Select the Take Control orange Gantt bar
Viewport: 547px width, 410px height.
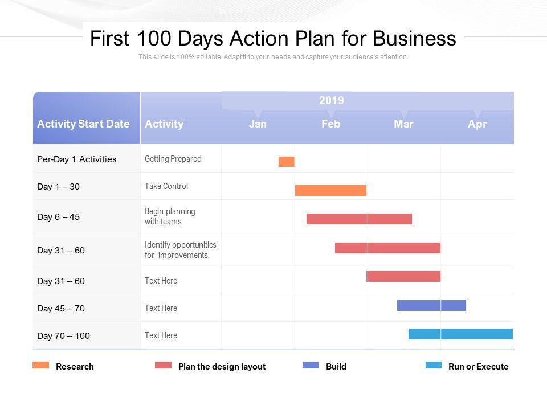[330, 190]
